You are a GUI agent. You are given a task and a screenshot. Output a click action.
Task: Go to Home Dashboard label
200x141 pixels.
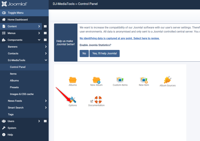18,19
